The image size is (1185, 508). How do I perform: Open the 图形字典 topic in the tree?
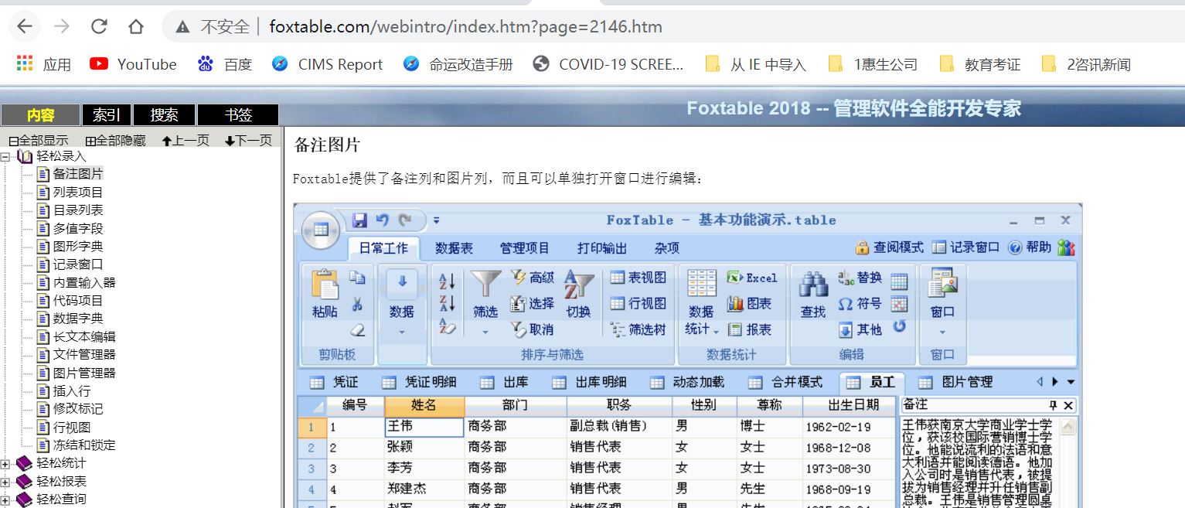77,247
